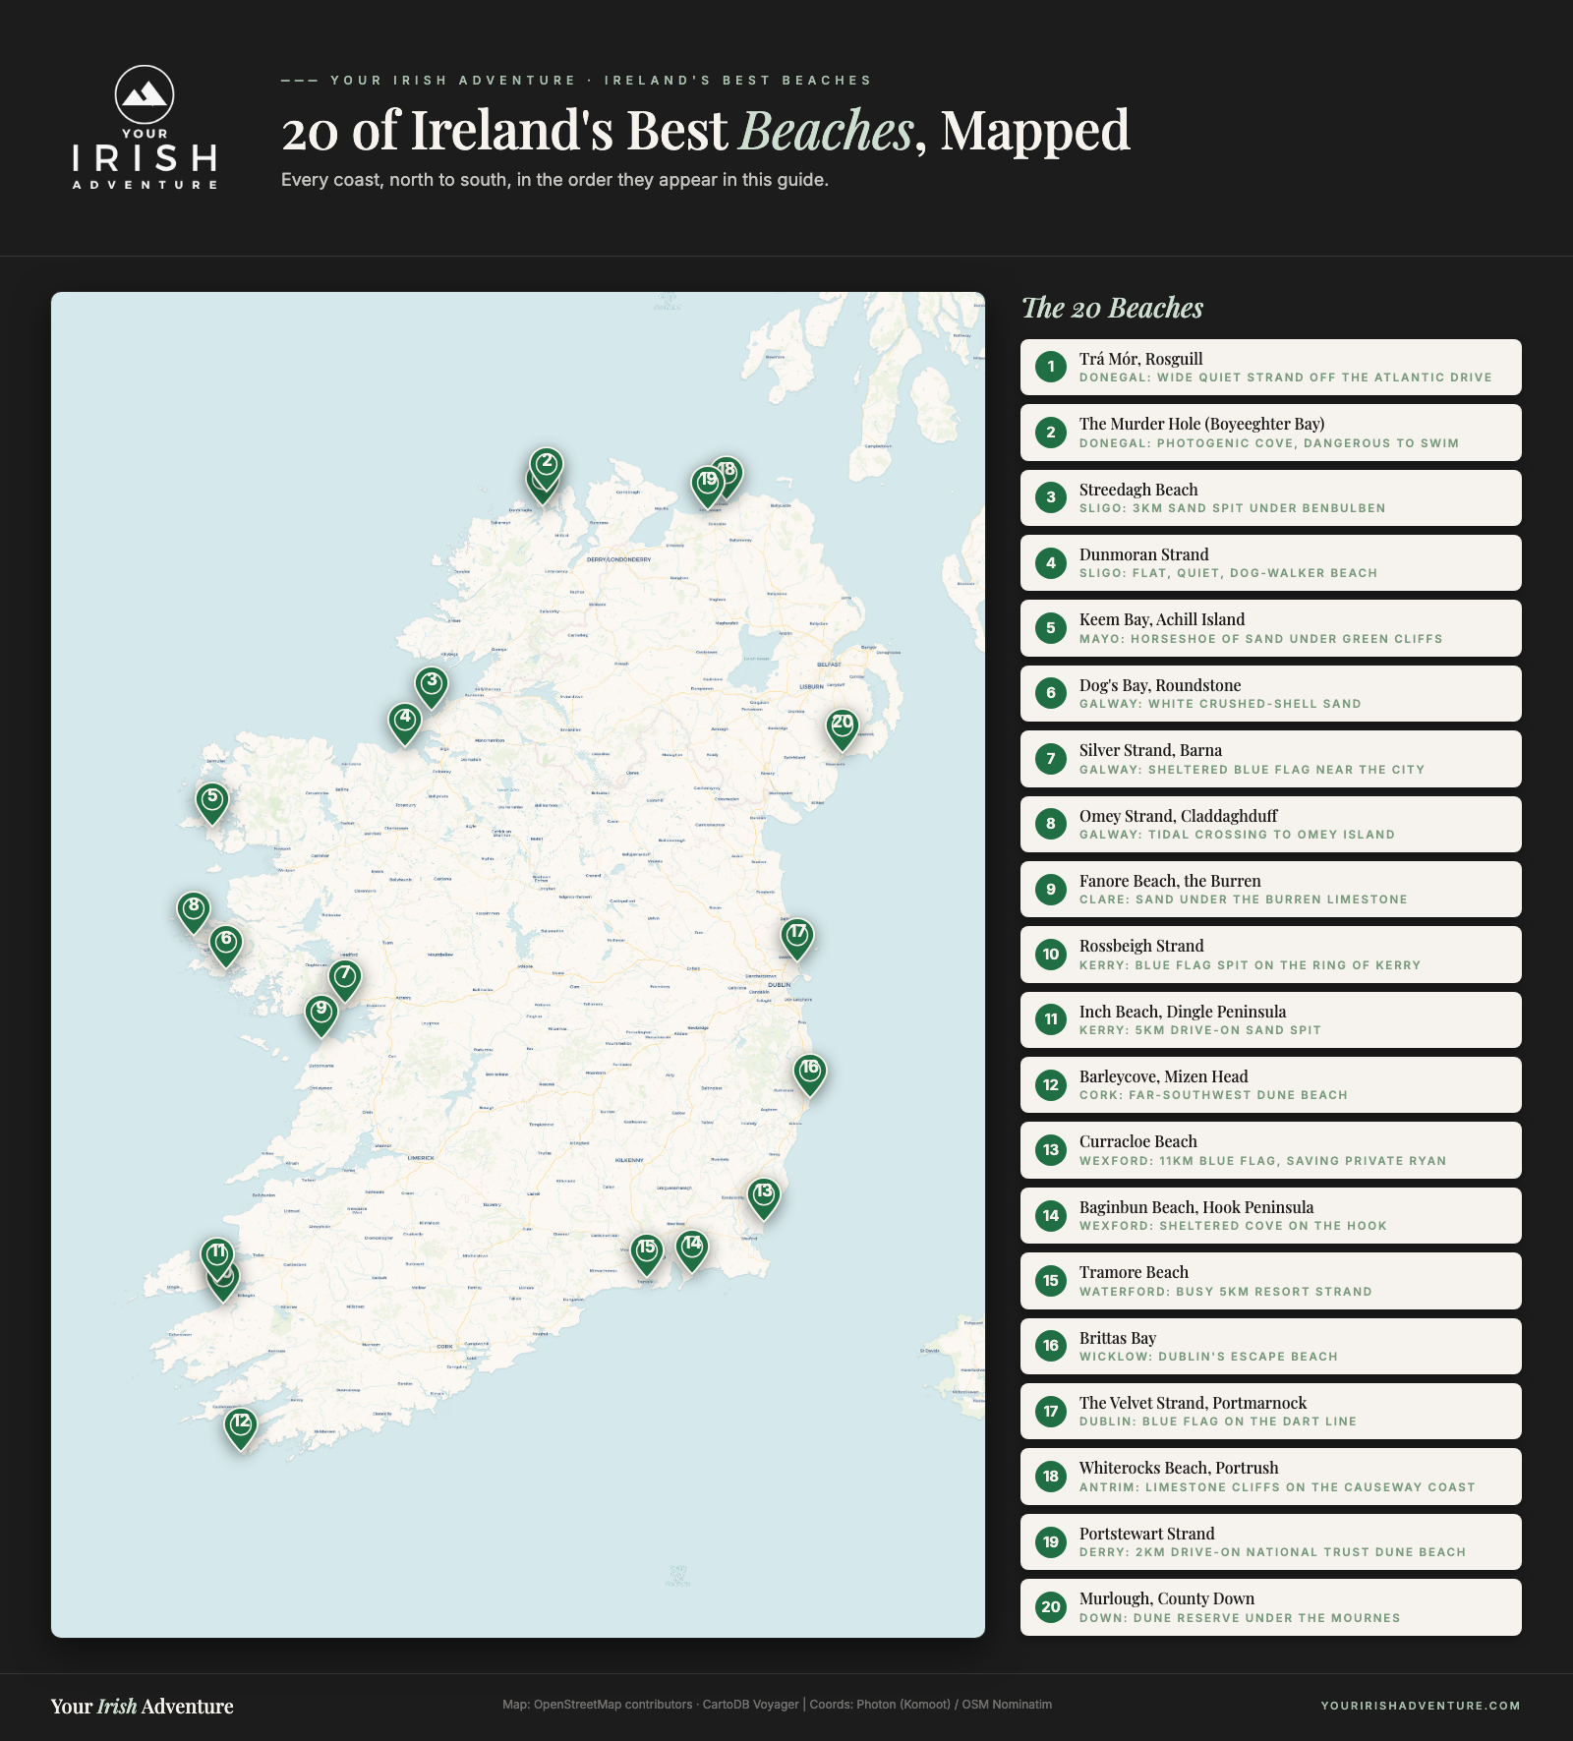Image resolution: width=1573 pixels, height=1741 pixels.
Task: Open Inch Beach, Dingle Peninsula entry
Action: [1271, 1019]
